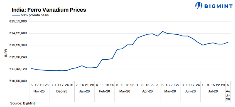Click the Apr-26 month label
The height and width of the screenshot is (107, 235).
click(148, 91)
